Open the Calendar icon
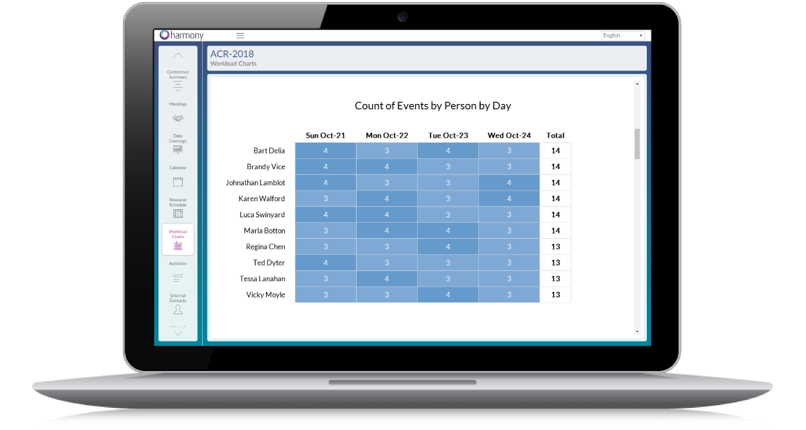806x430 pixels. 178,182
